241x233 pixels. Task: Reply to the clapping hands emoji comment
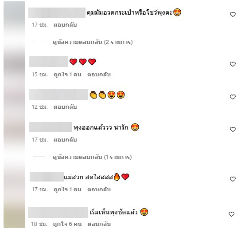(65, 107)
